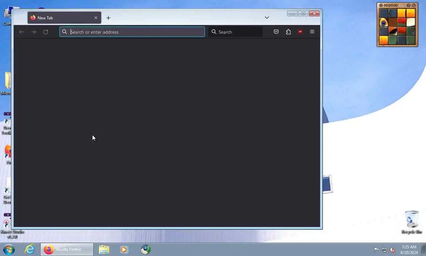Click the toucan eye puzzle tile

coord(384,22)
